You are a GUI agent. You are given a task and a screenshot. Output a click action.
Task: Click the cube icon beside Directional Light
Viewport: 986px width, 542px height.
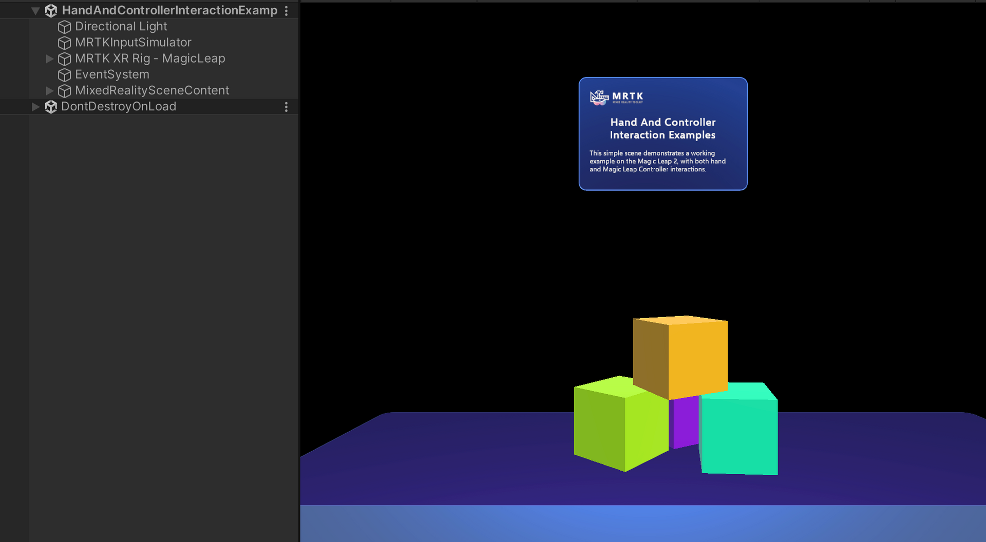pyautogui.click(x=65, y=27)
